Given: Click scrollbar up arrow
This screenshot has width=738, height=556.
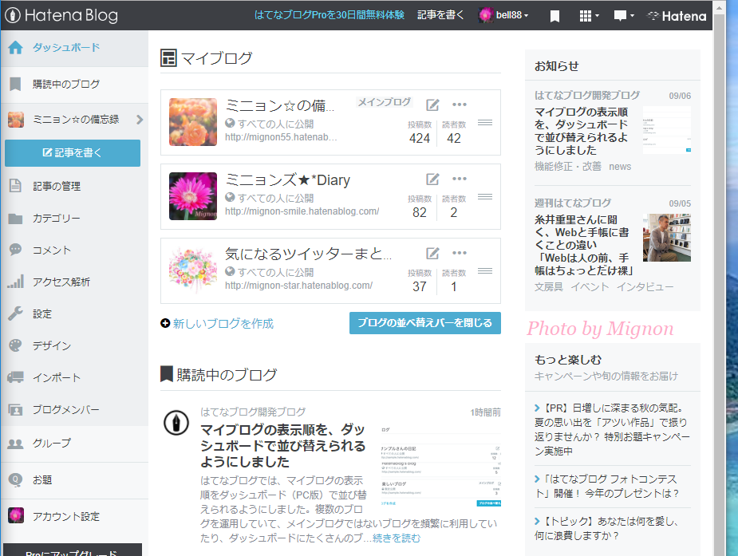Looking at the screenshot, I should pyautogui.click(x=719, y=7).
